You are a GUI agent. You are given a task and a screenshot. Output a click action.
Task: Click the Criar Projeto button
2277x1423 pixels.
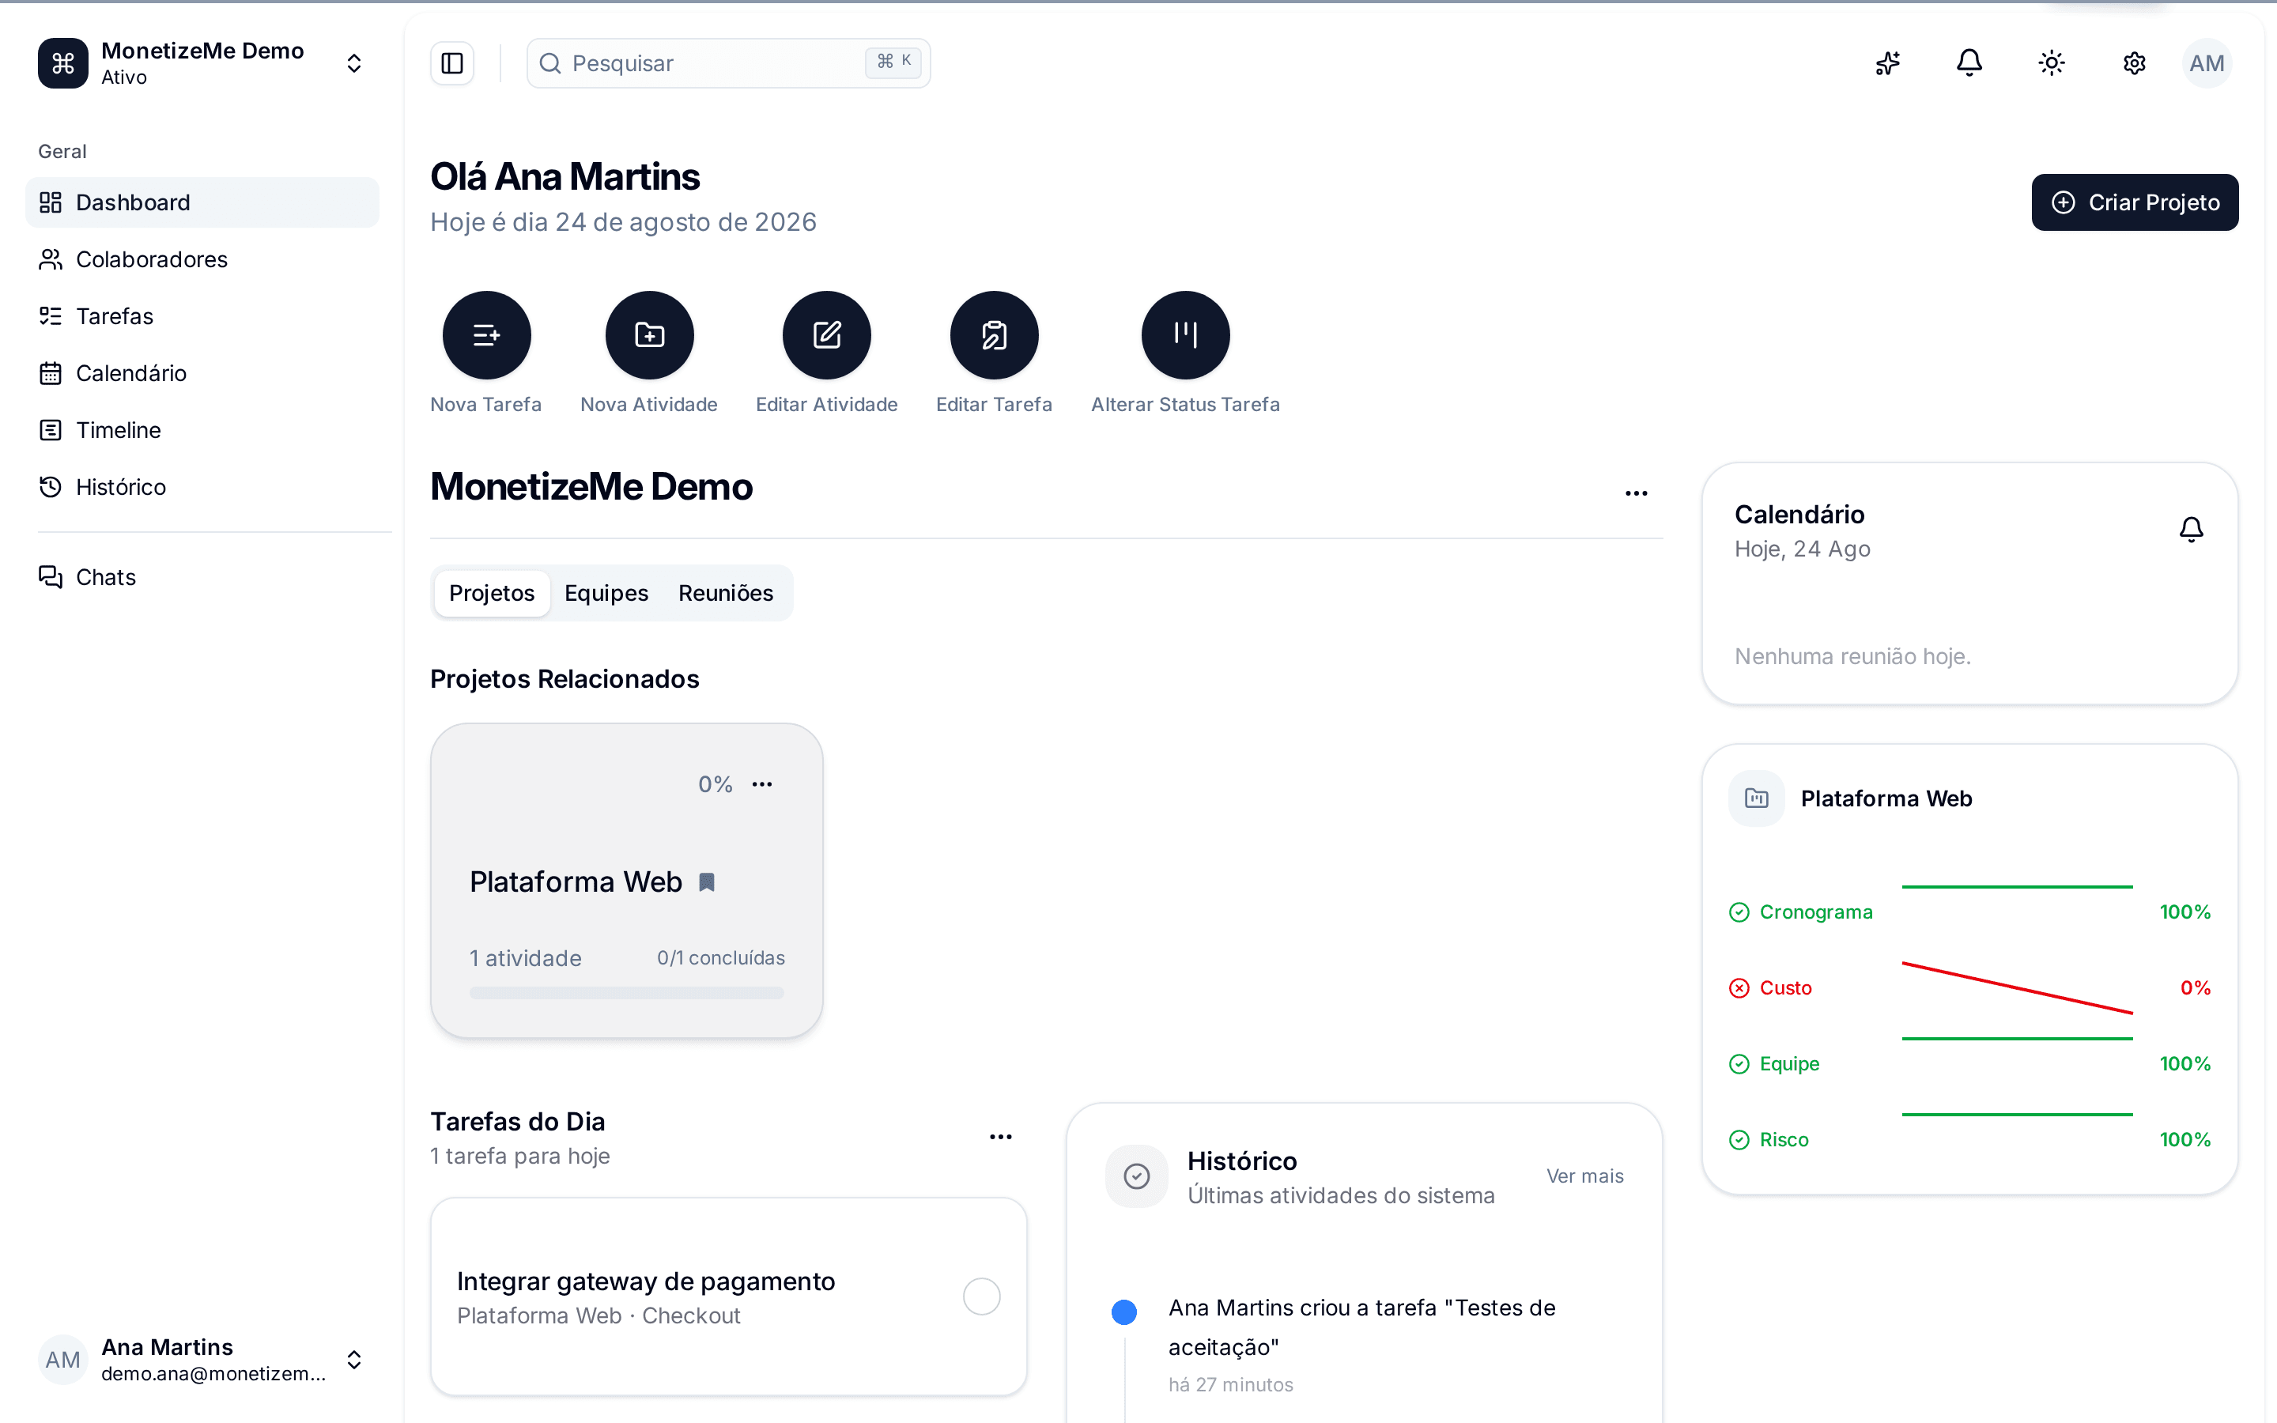click(2135, 202)
